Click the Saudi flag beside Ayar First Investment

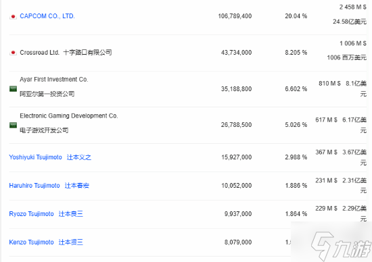point(13,89)
